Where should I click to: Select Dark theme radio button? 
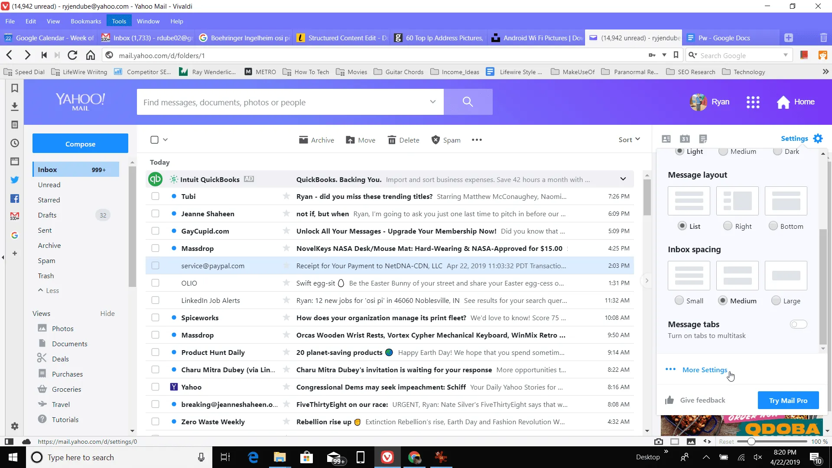(x=777, y=151)
